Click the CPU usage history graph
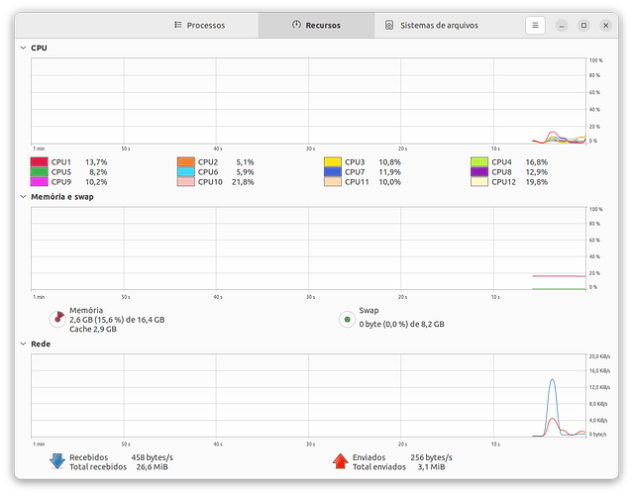The height and width of the screenshot is (495, 632). coord(308,101)
